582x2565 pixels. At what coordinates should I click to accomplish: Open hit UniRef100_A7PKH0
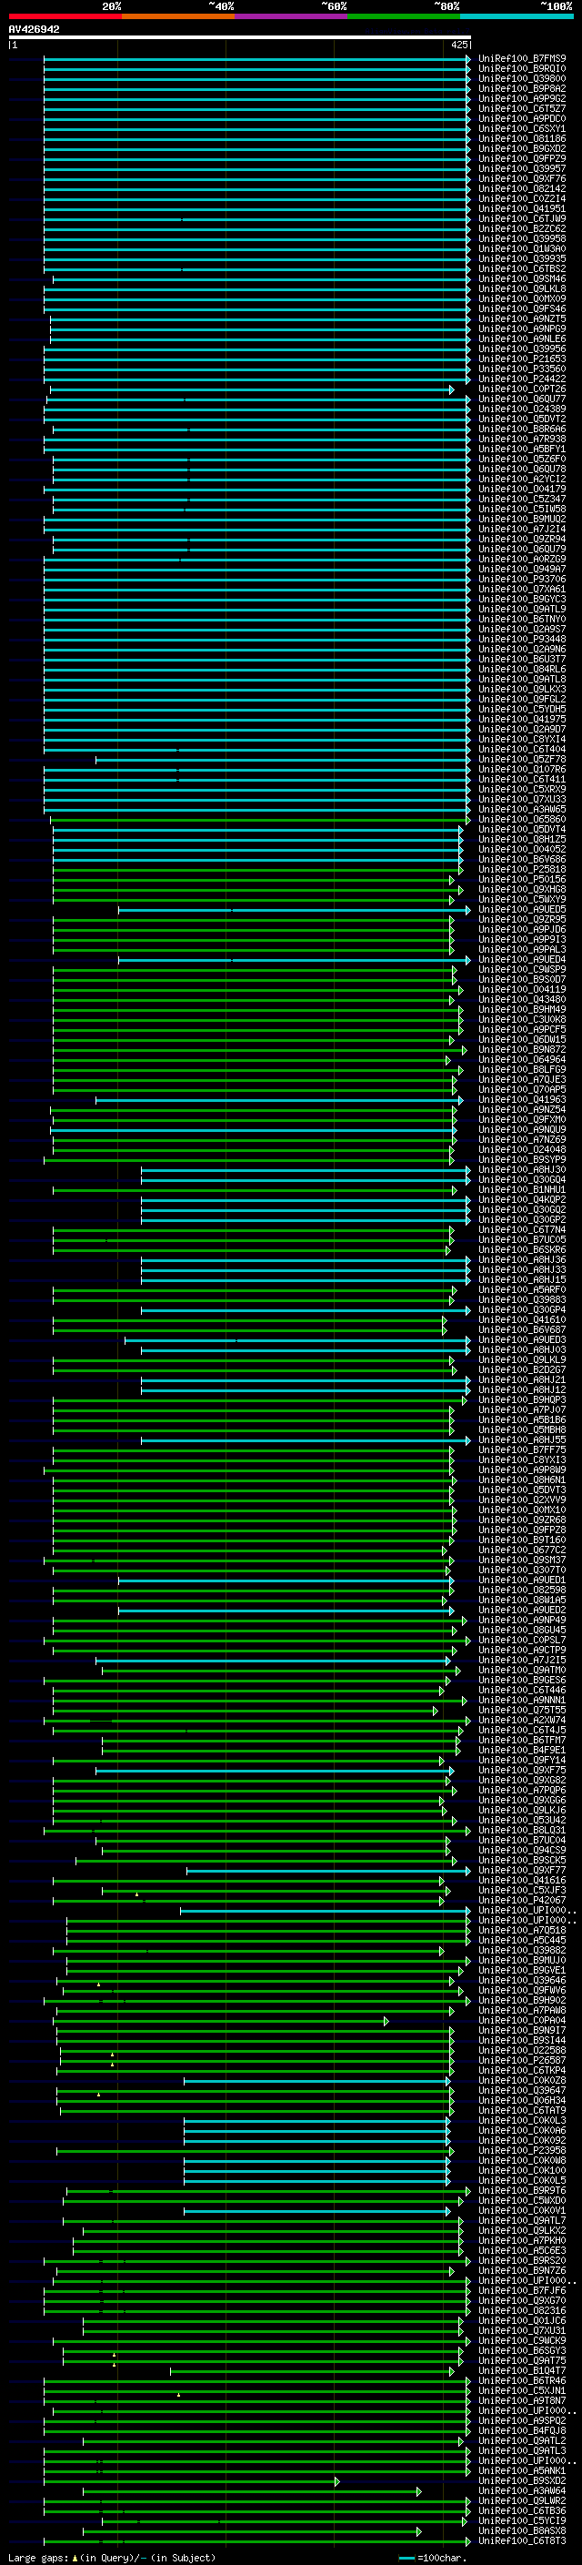click(x=522, y=2239)
